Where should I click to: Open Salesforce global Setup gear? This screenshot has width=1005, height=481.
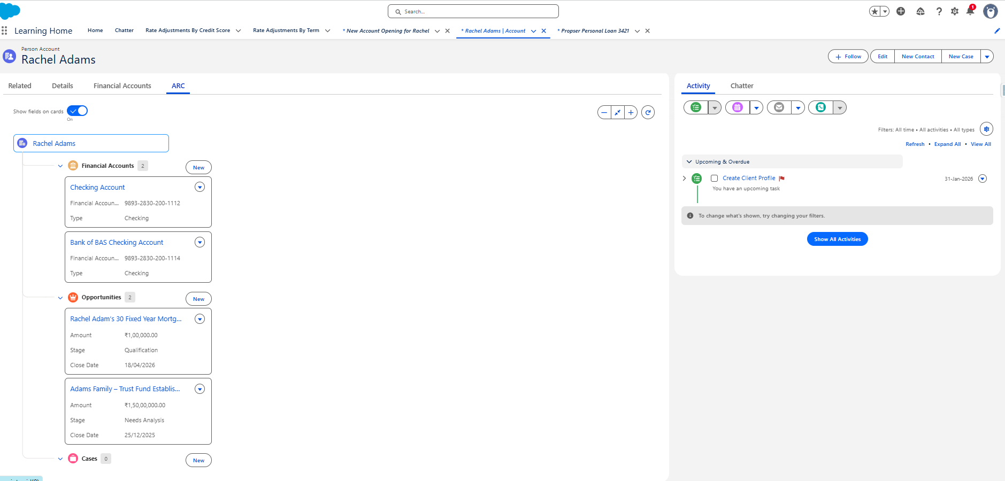[955, 11]
